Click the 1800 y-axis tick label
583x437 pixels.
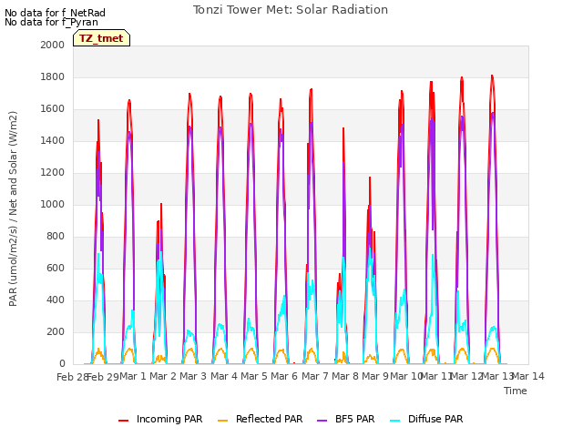(x=53, y=76)
